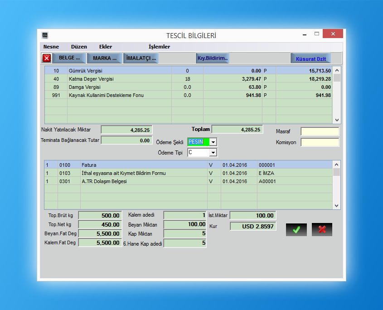
Task: Open the MARKA toolbar button
Action: pos(105,58)
